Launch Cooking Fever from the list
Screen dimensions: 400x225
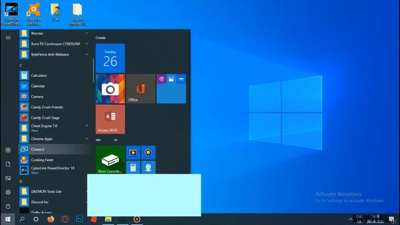point(54,160)
